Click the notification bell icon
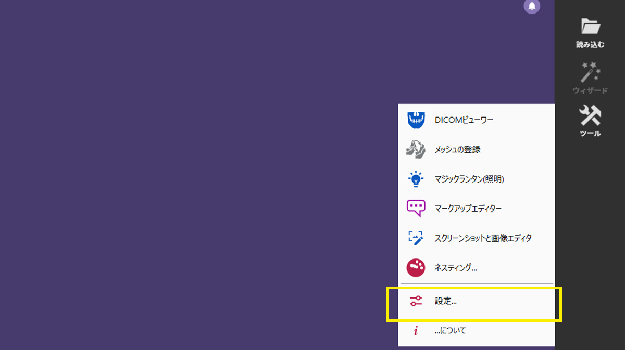 tap(532, 6)
